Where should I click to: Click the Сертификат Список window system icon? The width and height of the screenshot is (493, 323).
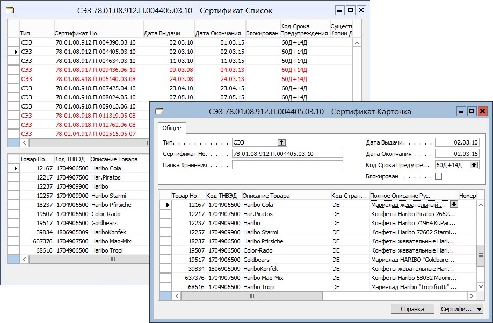pos(10,11)
